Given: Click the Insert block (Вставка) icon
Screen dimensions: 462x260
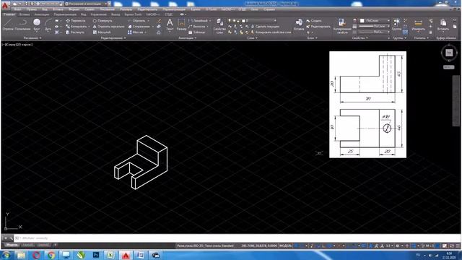Looking at the screenshot, I should [299, 24].
